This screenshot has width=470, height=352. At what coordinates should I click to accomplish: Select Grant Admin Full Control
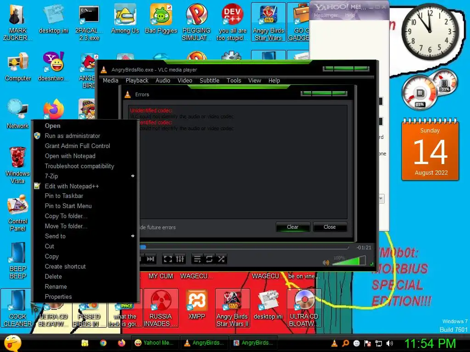85,146
